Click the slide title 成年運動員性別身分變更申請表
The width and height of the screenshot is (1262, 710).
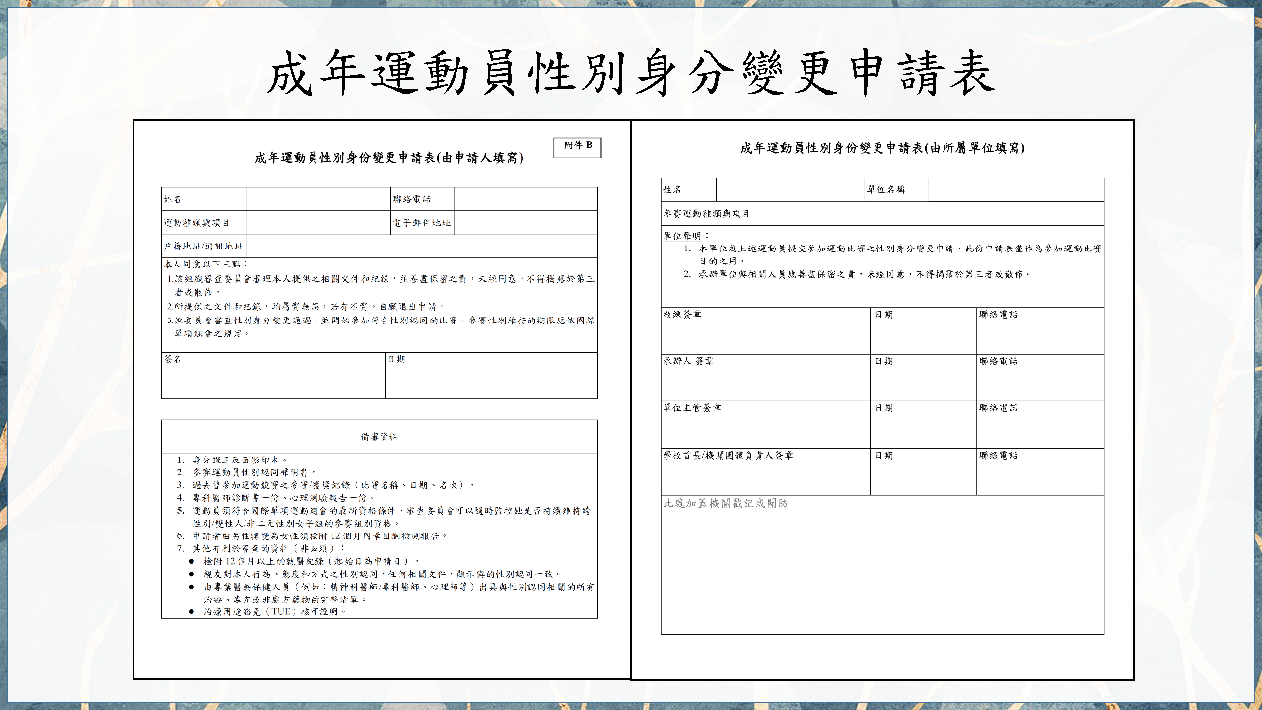tap(631, 74)
